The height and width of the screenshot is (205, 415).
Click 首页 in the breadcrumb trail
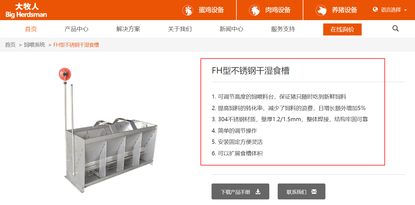pyautogui.click(x=10, y=45)
